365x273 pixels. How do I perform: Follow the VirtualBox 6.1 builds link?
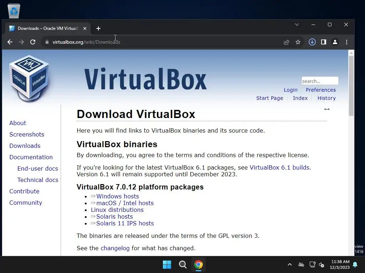(x=279, y=168)
